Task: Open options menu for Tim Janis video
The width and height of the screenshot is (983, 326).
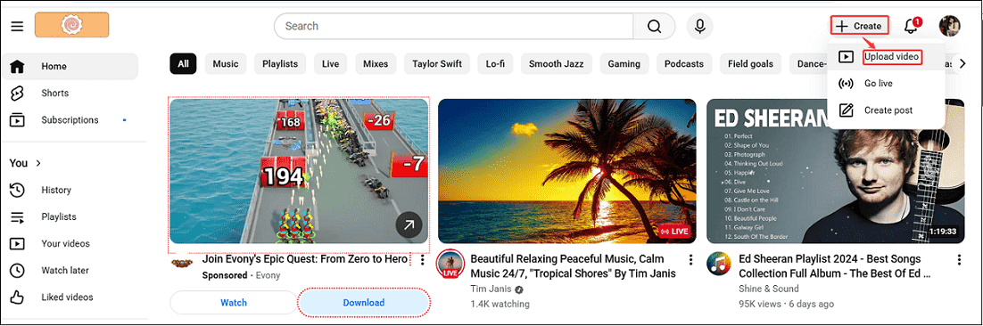Action: click(x=690, y=260)
